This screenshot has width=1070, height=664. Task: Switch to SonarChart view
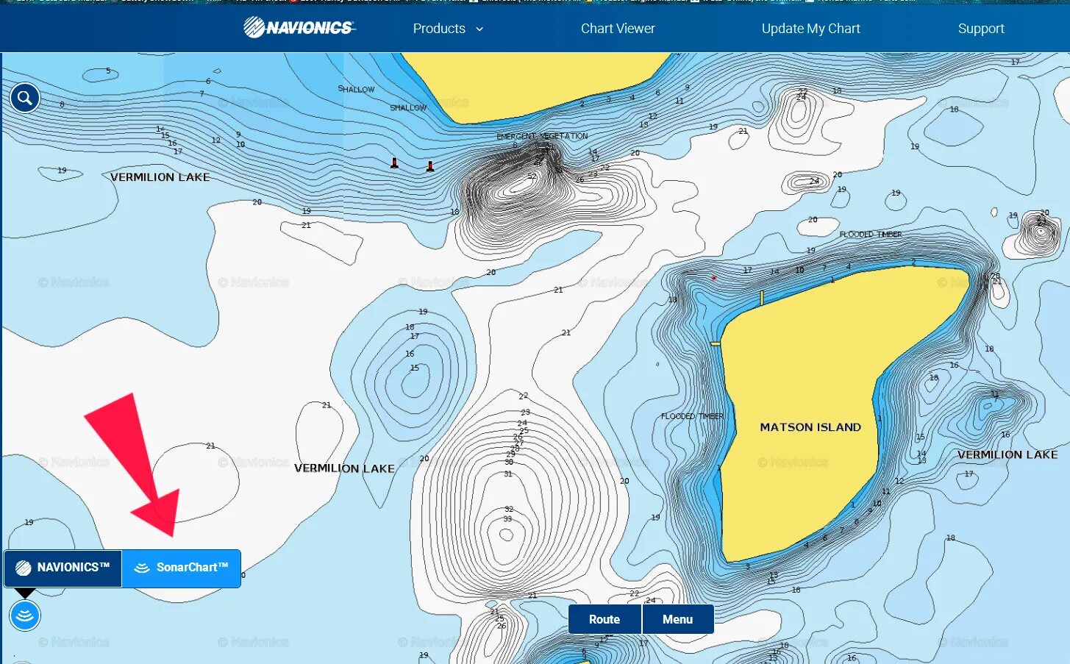[182, 568]
